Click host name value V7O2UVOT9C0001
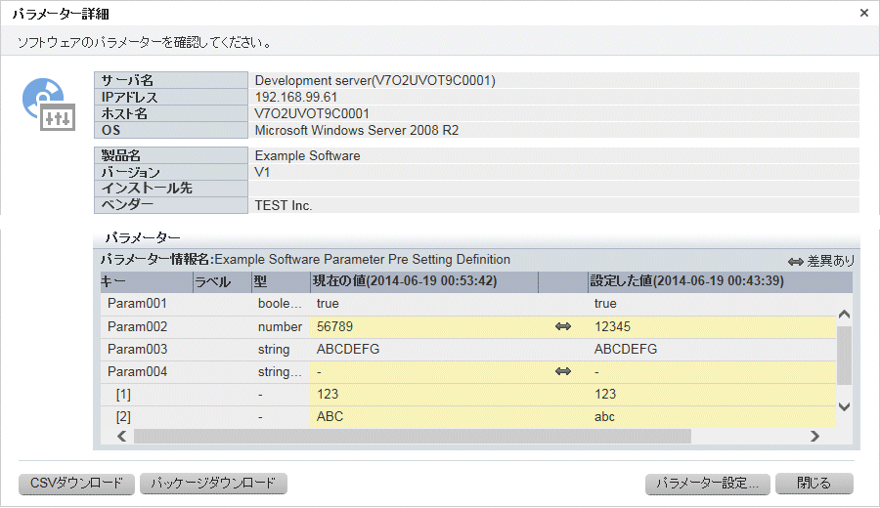This screenshot has width=880, height=508. 312,113
